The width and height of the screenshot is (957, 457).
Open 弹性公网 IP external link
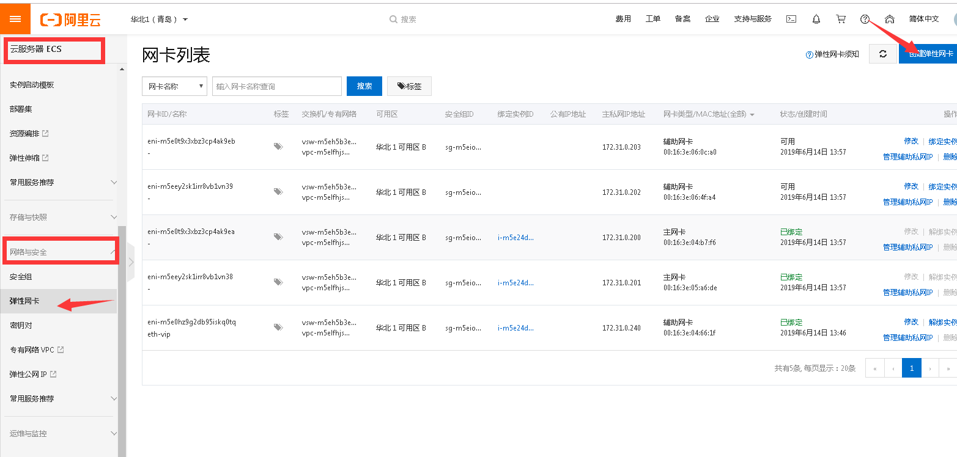pos(33,374)
